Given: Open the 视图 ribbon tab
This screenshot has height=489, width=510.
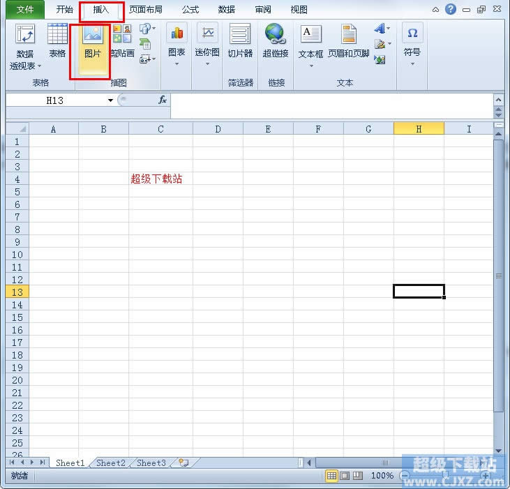Looking at the screenshot, I should point(299,10).
